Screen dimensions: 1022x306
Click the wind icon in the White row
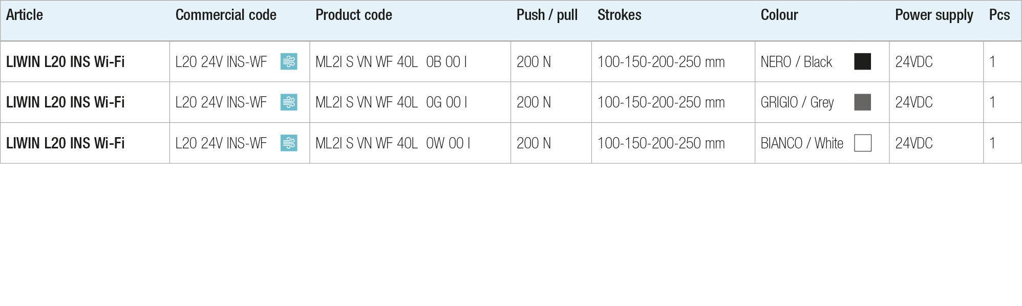click(289, 143)
